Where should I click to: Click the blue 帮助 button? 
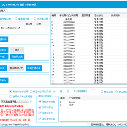coord(4,80)
